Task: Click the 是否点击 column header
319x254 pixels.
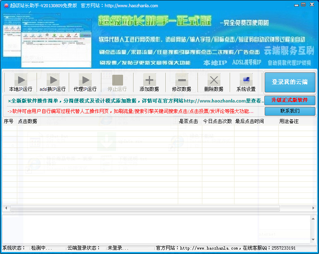Action: pyautogui.click(x=190, y=121)
